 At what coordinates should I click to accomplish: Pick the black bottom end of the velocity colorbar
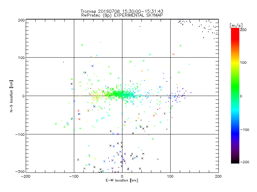[x=235, y=161]
